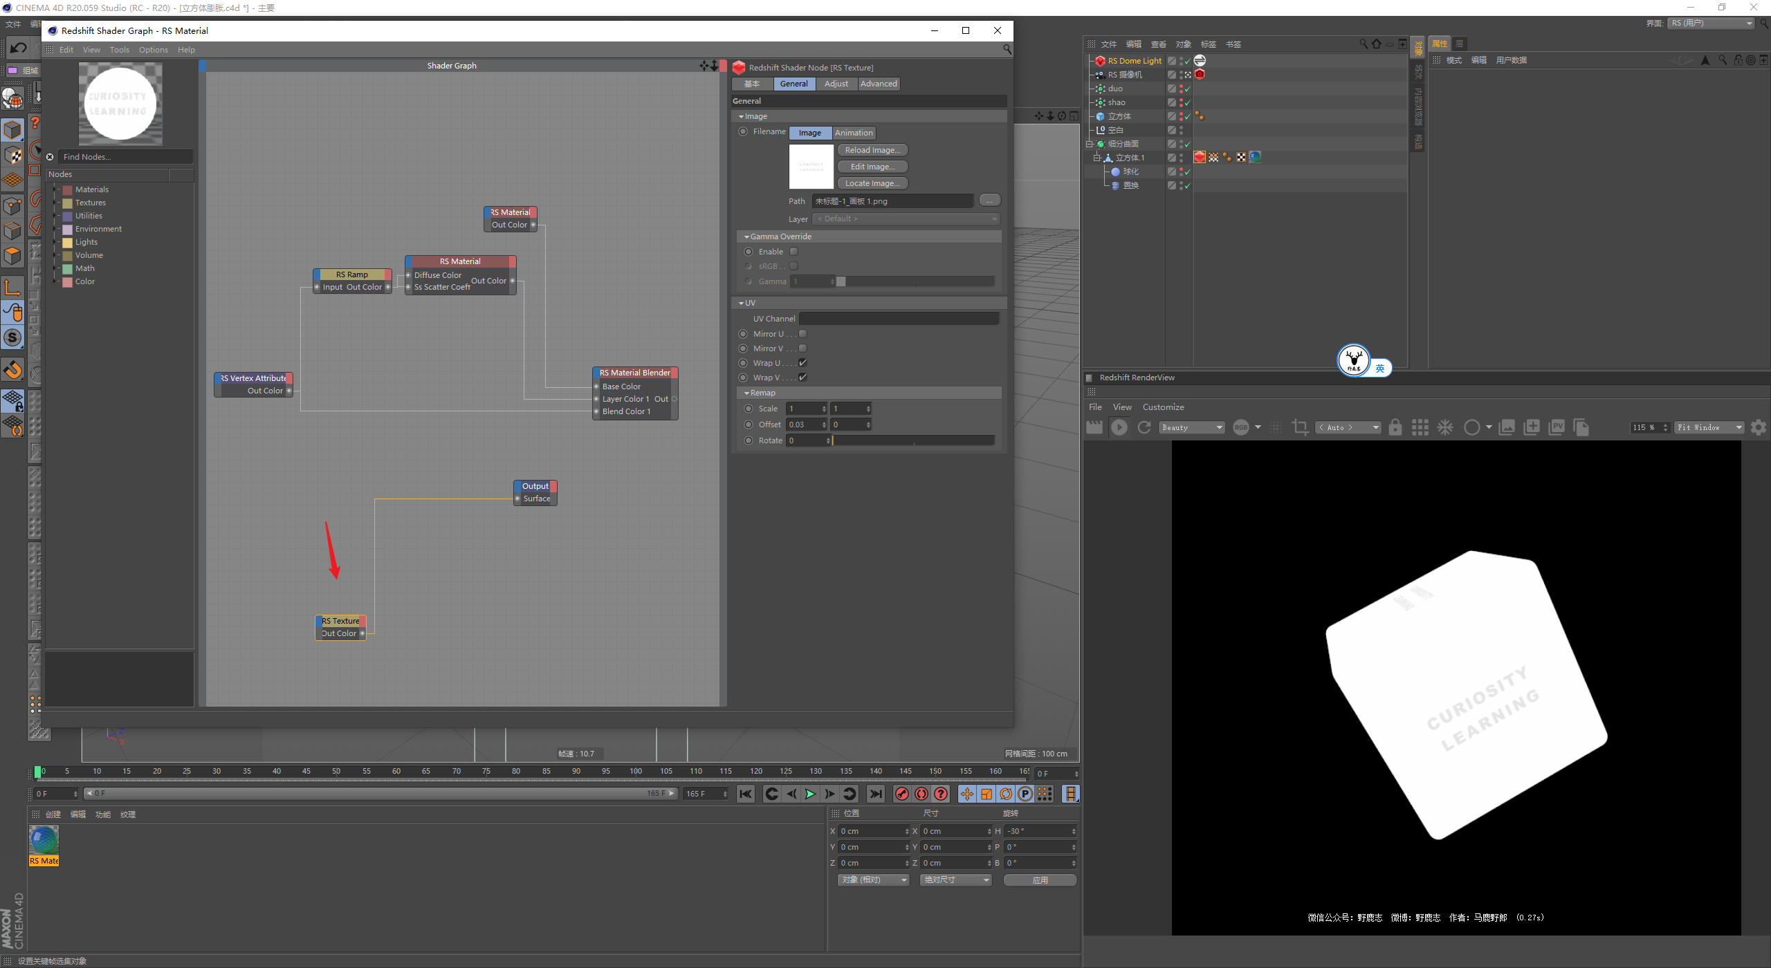Open the Tools menu in Shader Graph

pyautogui.click(x=119, y=50)
